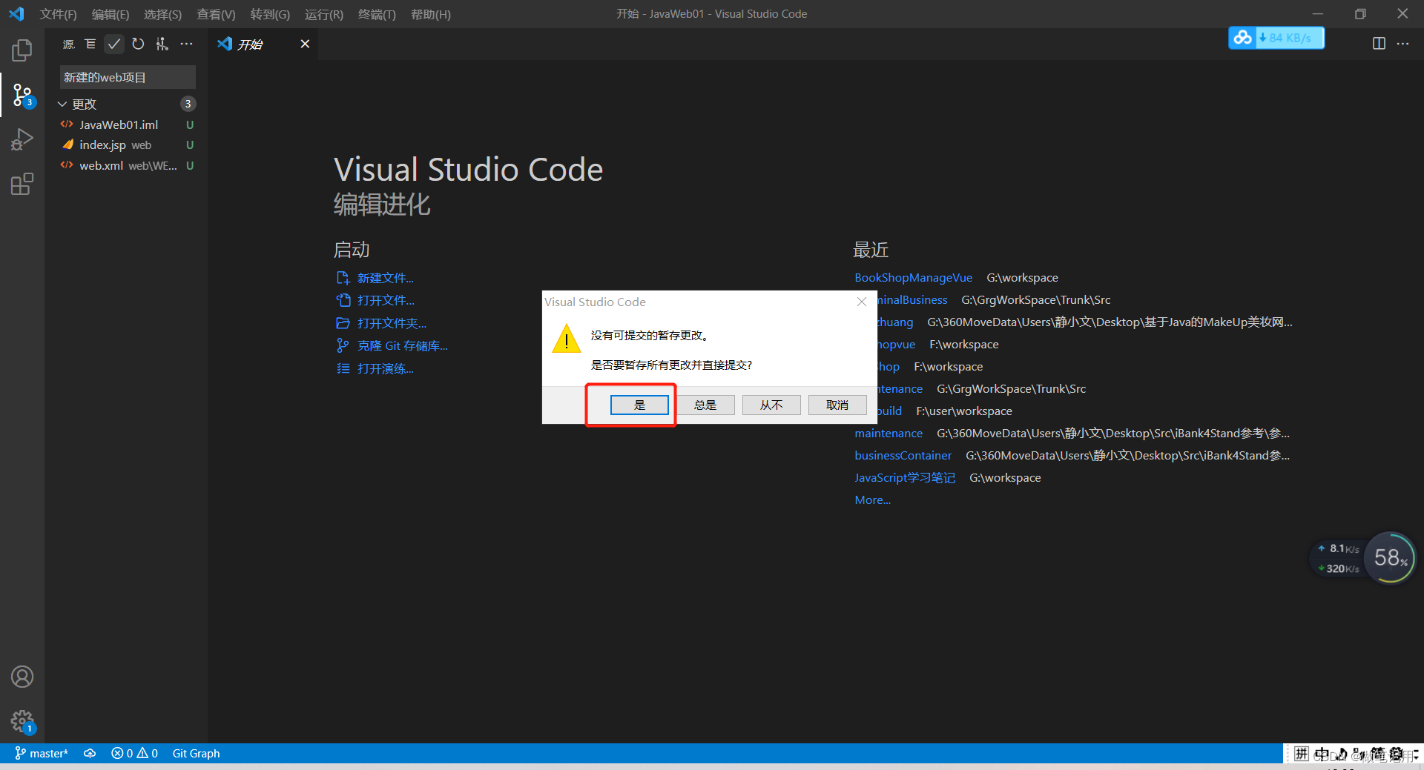Open the 运行(R) menu
1424x770 pixels.
[323, 14]
